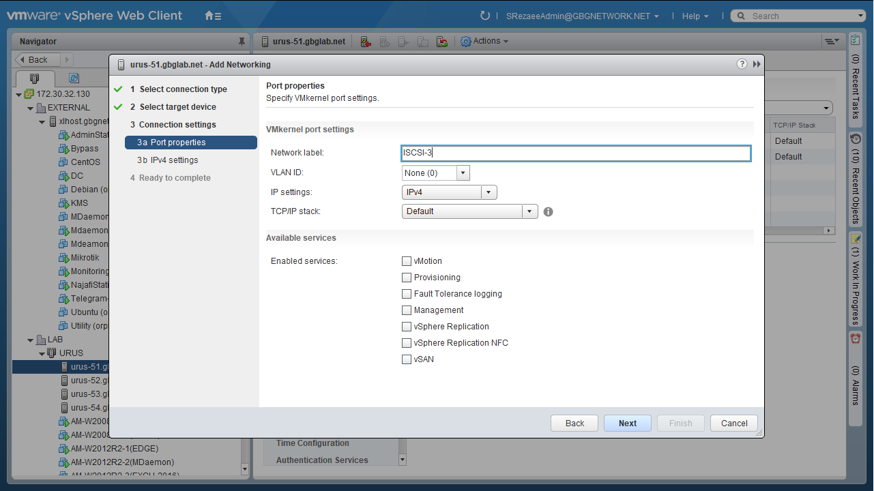
Task: Click the Recent Objects clock icon in the sidebar
Action: coord(856,138)
